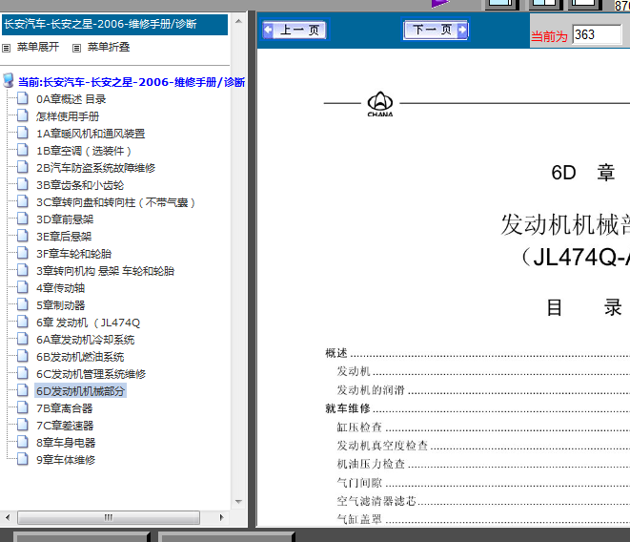Open 6B发动机燃油系统 chapter

click(80, 357)
